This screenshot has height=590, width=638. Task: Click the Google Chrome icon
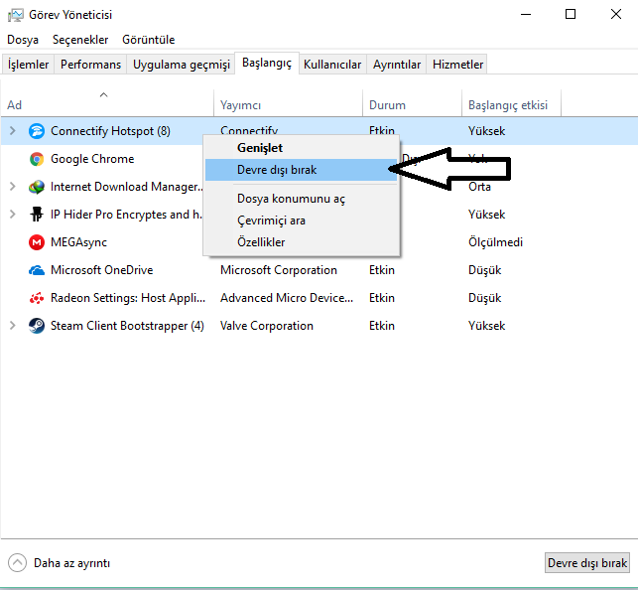tap(37, 159)
